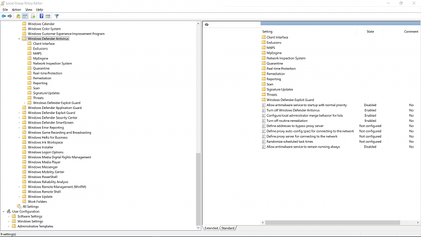
Task: Click folder icon beside MAPS in settings list
Action: (264, 48)
